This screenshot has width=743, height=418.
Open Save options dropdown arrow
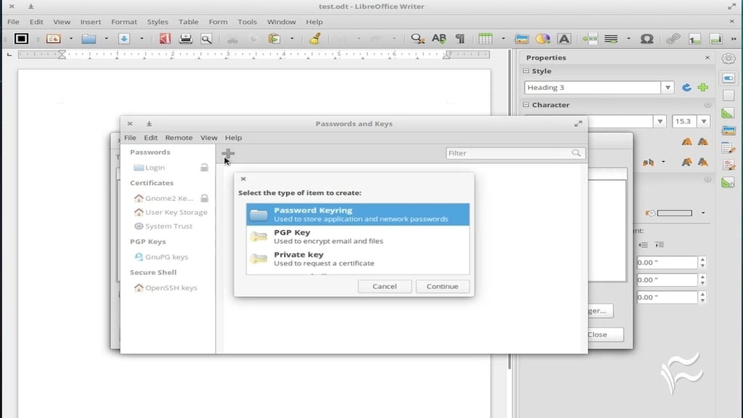pos(141,39)
